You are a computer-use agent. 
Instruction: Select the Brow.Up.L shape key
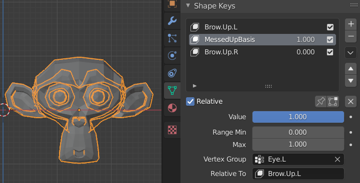pyautogui.click(x=262, y=27)
